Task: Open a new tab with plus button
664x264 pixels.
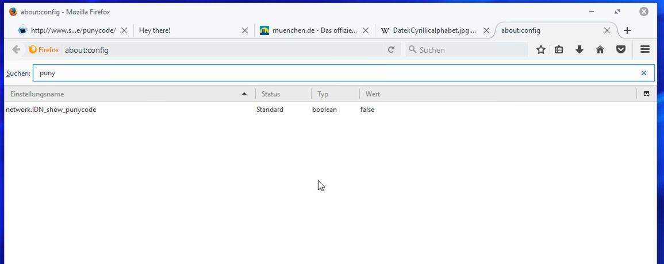Action: (627, 30)
